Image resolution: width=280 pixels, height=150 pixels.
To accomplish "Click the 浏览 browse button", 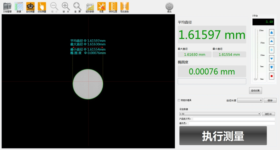I will (x=268, y=114).
